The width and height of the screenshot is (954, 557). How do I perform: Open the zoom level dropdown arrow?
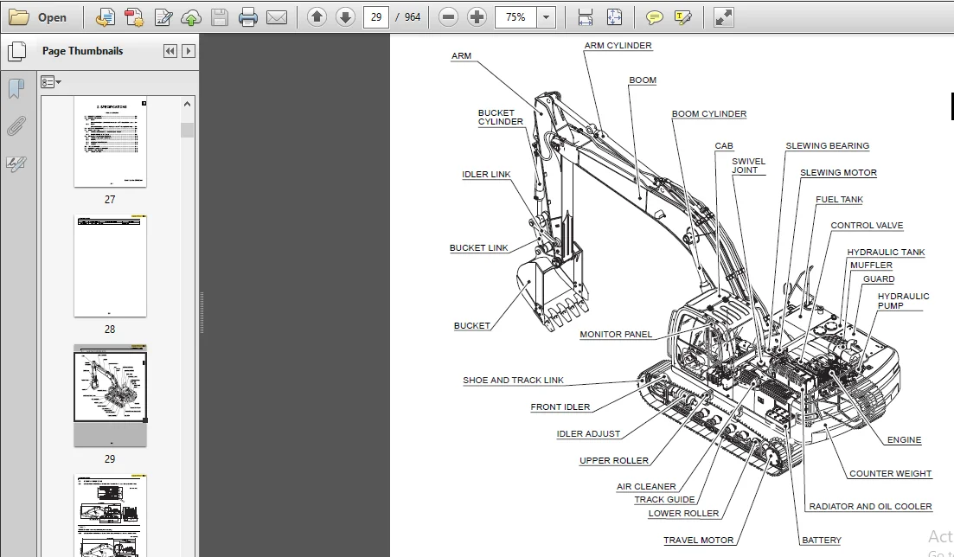tap(546, 17)
